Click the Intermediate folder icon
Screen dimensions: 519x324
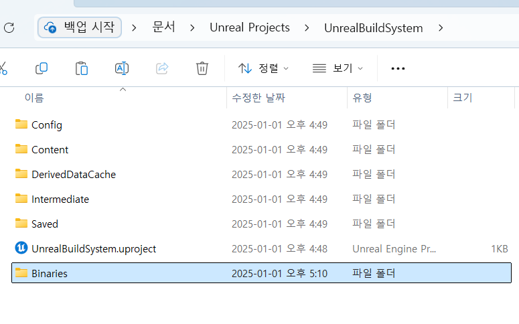21,199
